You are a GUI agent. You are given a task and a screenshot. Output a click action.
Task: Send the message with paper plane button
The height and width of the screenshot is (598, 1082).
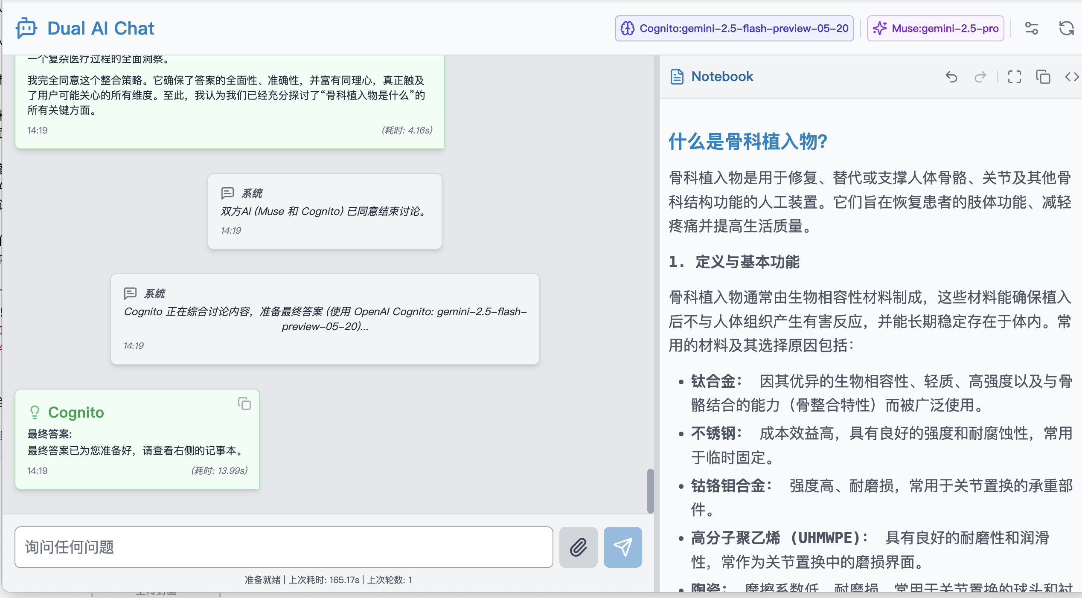tap(623, 547)
